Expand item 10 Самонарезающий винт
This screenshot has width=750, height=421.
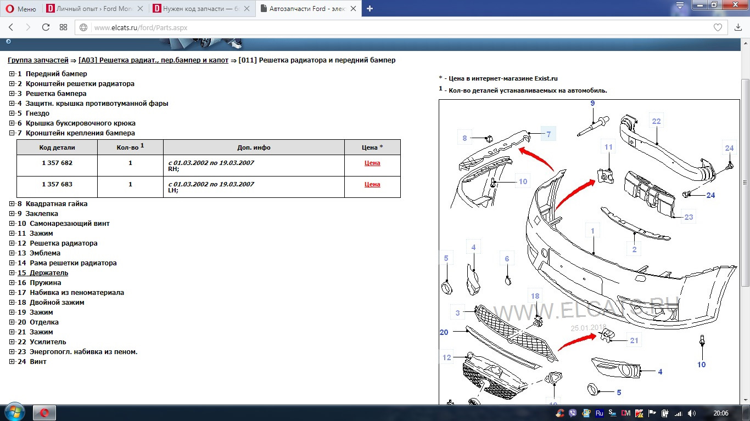point(13,224)
